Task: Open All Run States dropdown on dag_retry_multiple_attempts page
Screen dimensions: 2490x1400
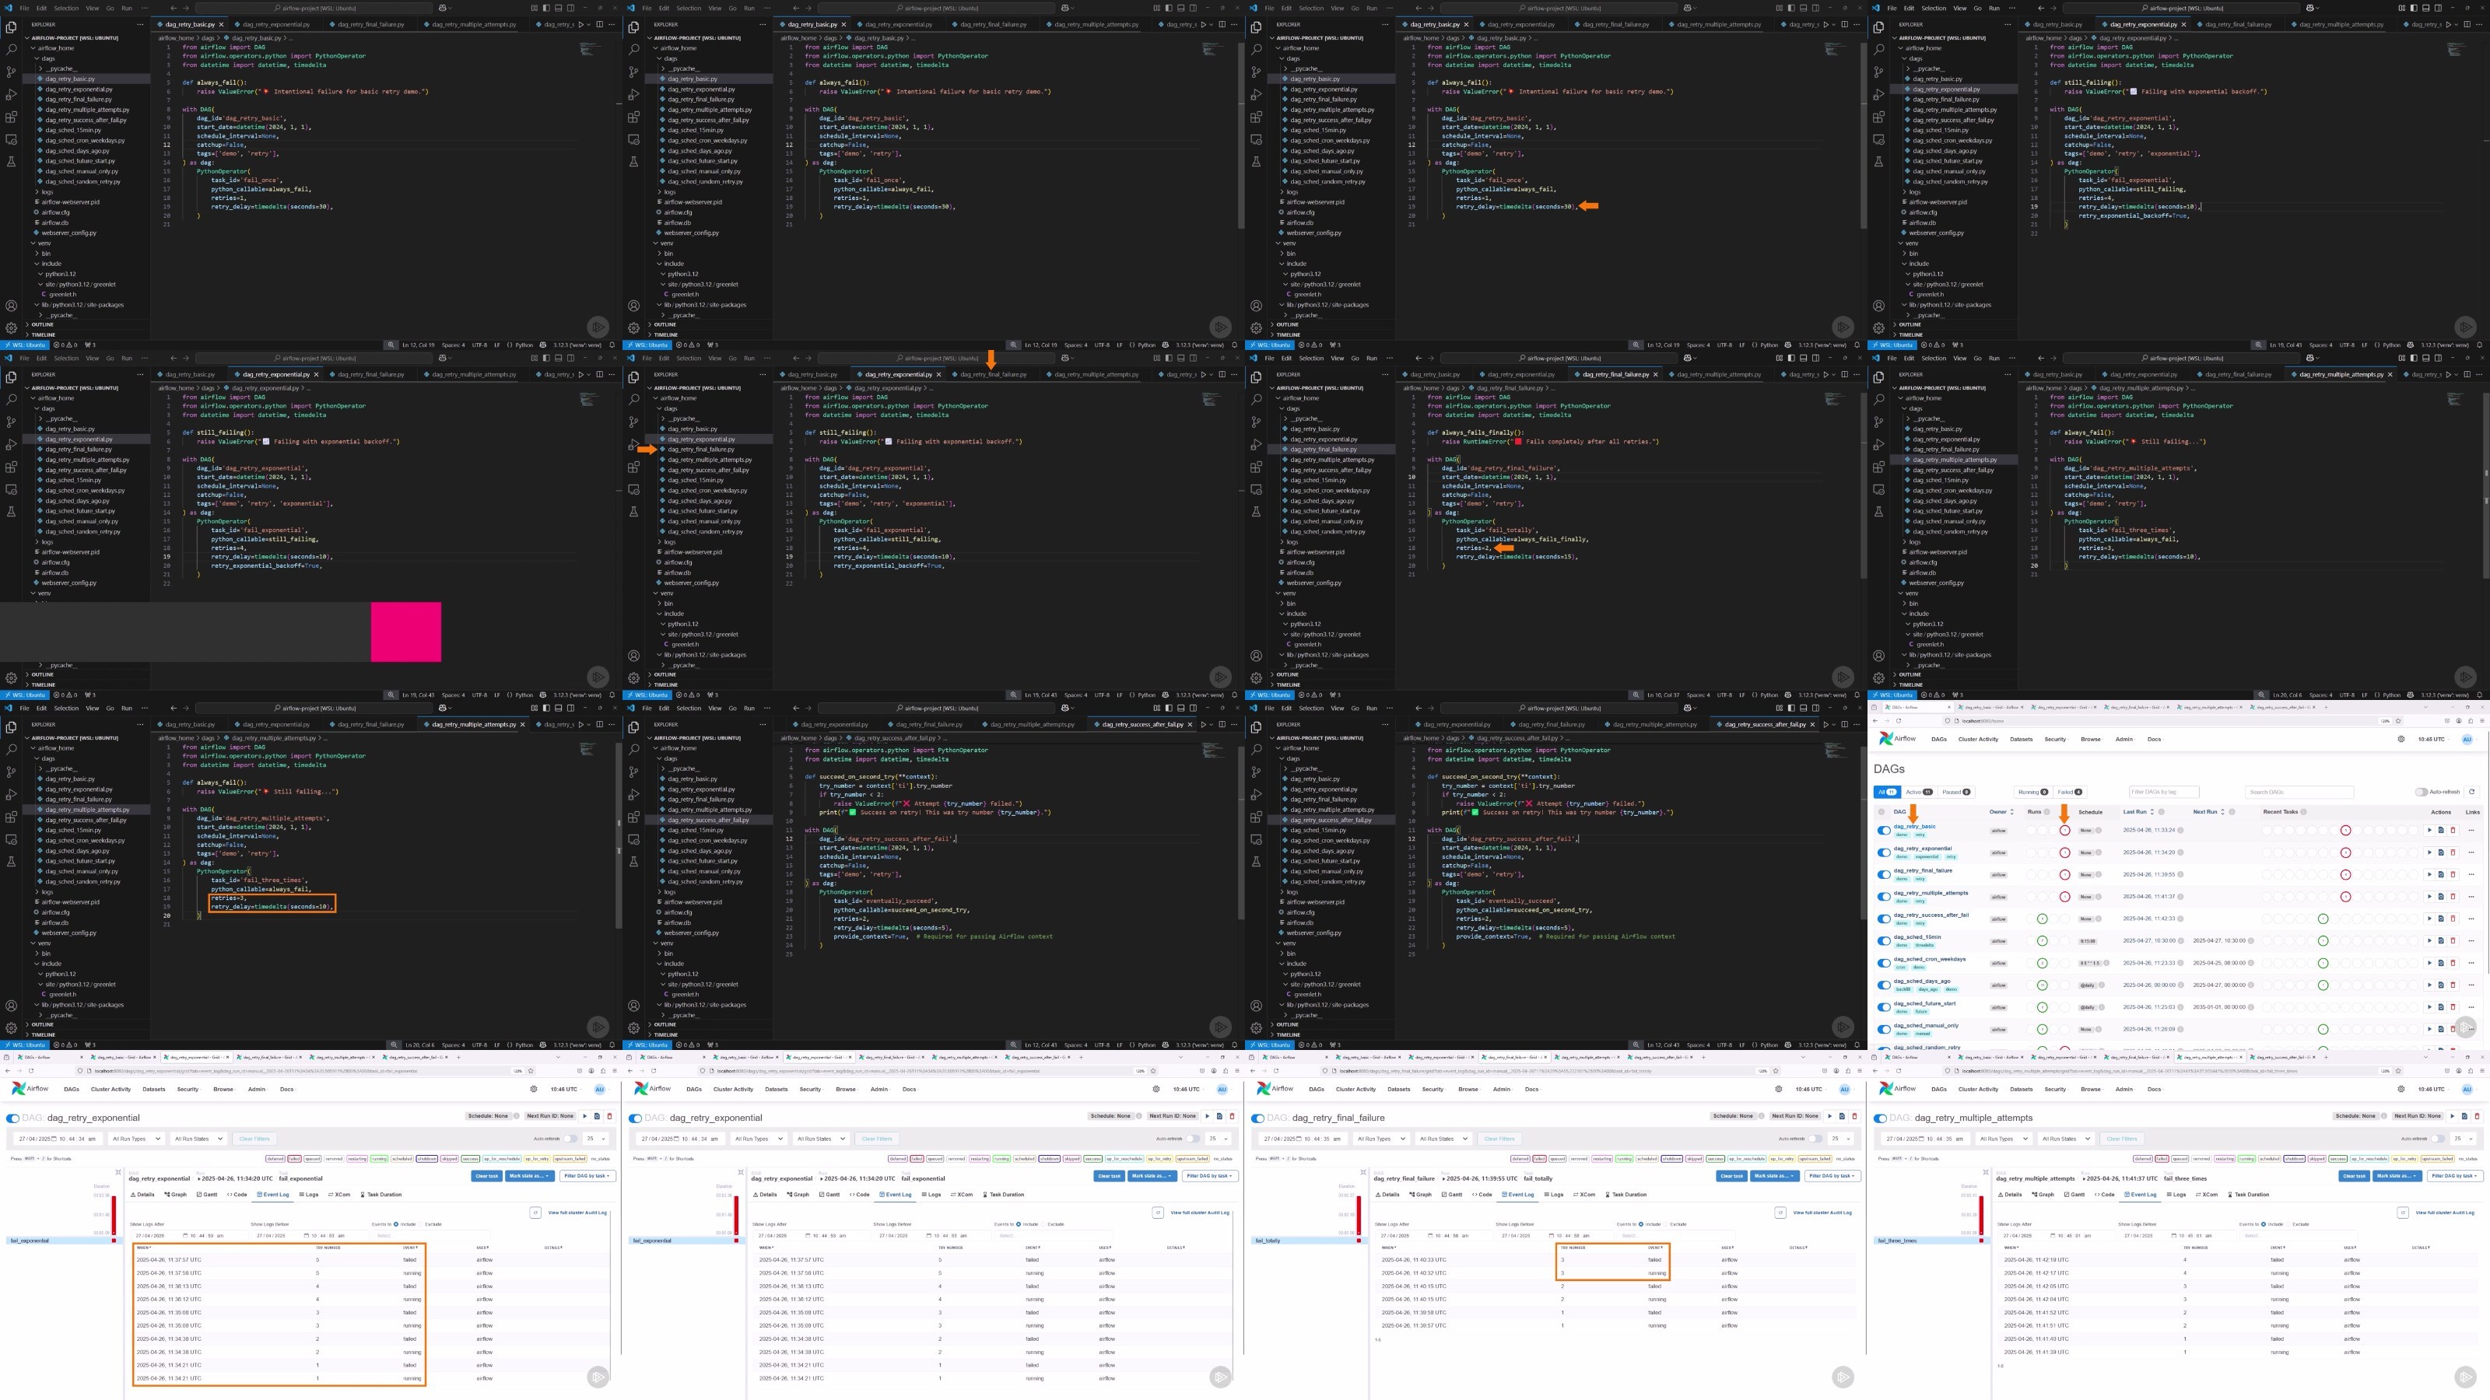Action: pos(2067,1139)
